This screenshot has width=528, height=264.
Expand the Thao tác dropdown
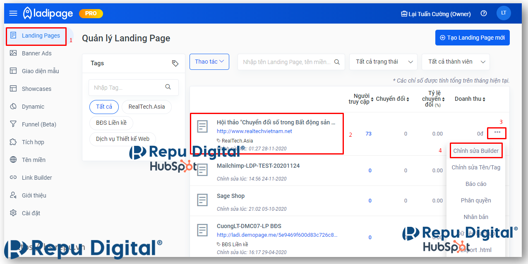(209, 62)
